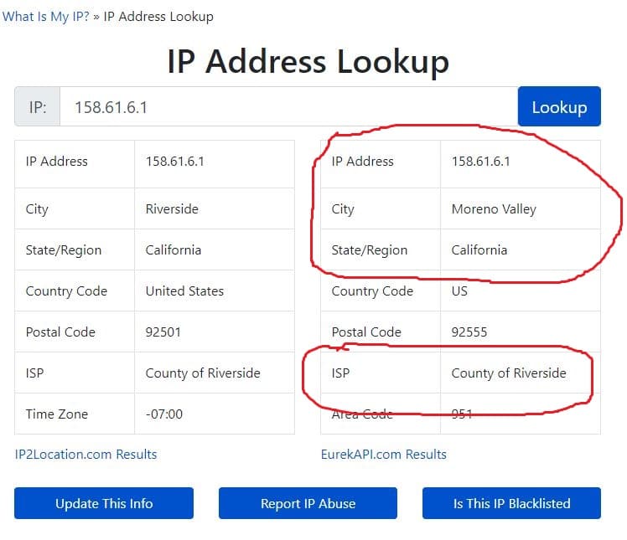Click the Update This Info button
627x540 pixels.
pyautogui.click(x=104, y=503)
